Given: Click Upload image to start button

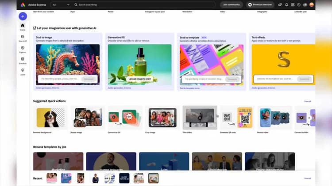Looking at the screenshot, I should point(139,79).
